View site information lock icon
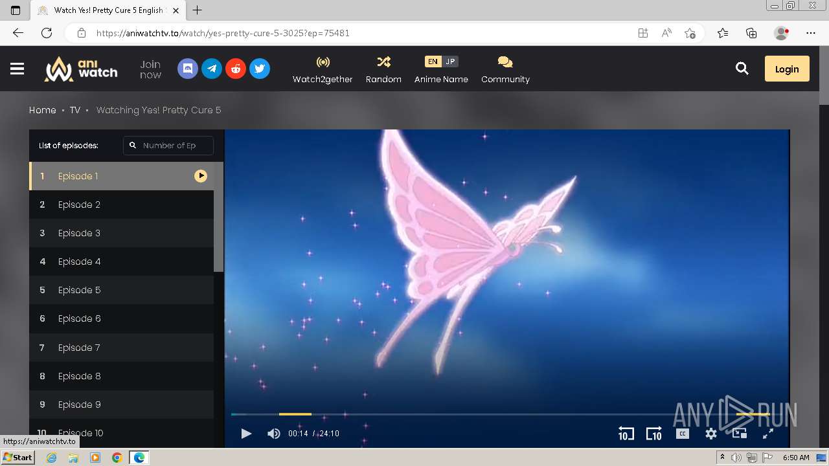This screenshot has height=466, width=829. [x=82, y=33]
